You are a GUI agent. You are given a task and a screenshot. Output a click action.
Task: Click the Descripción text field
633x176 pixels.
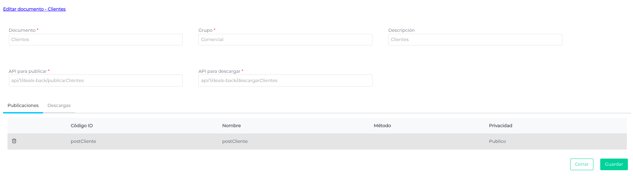475,40
